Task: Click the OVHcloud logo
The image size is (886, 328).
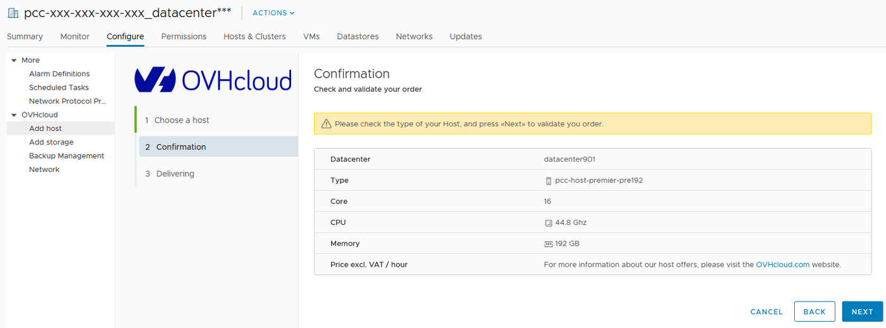Action: coord(213,80)
